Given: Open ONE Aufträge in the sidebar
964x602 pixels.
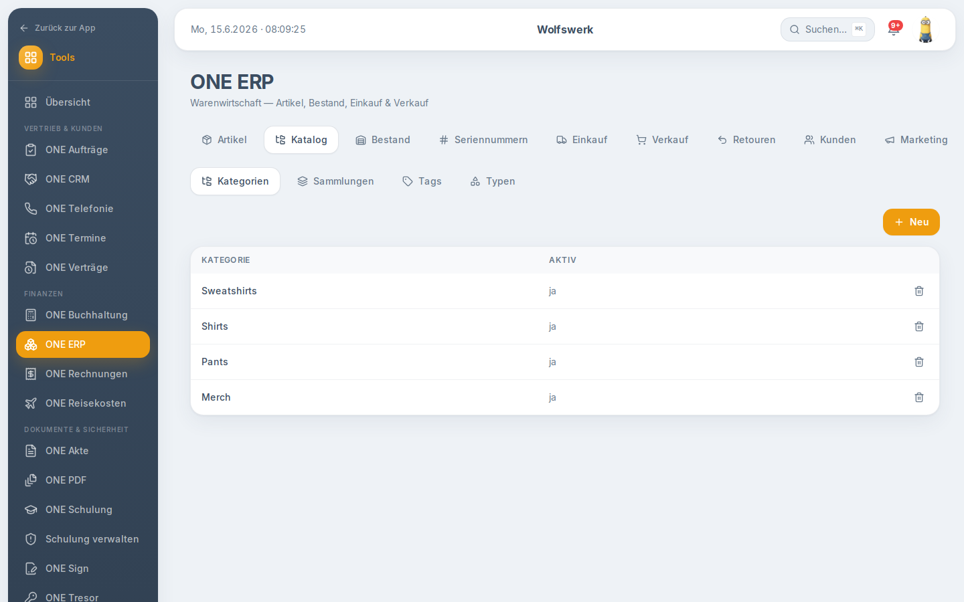Looking at the screenshot, I should click(83, 150).
